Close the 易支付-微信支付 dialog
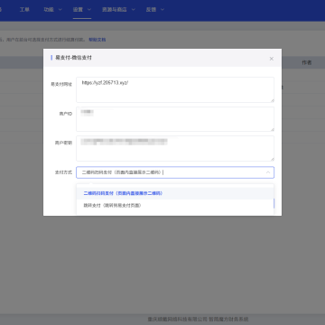The image size is (325, 325). [271, 59]
